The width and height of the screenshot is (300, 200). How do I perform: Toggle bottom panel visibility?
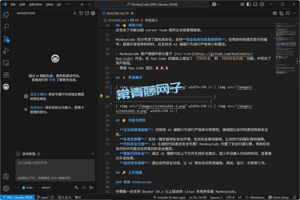pos(255,4)
